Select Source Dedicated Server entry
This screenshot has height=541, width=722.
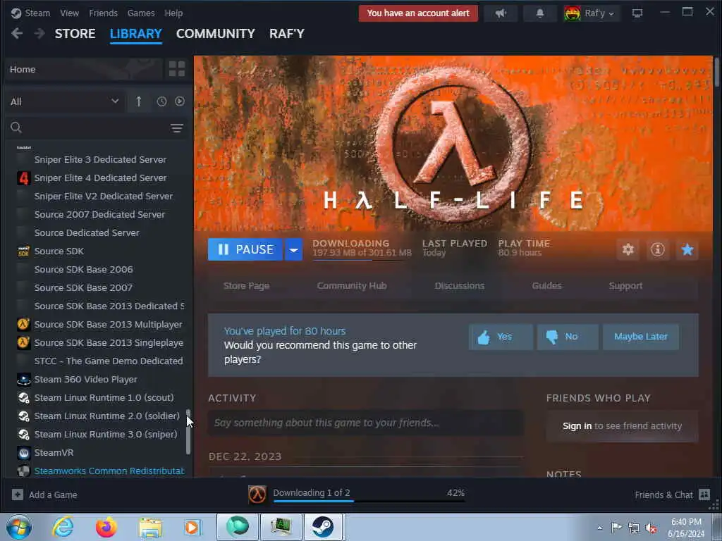click(87, 232)
